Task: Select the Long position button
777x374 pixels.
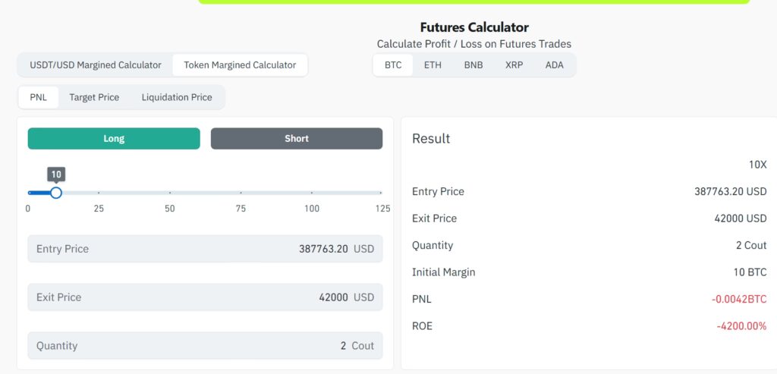Action: [114, 139]
